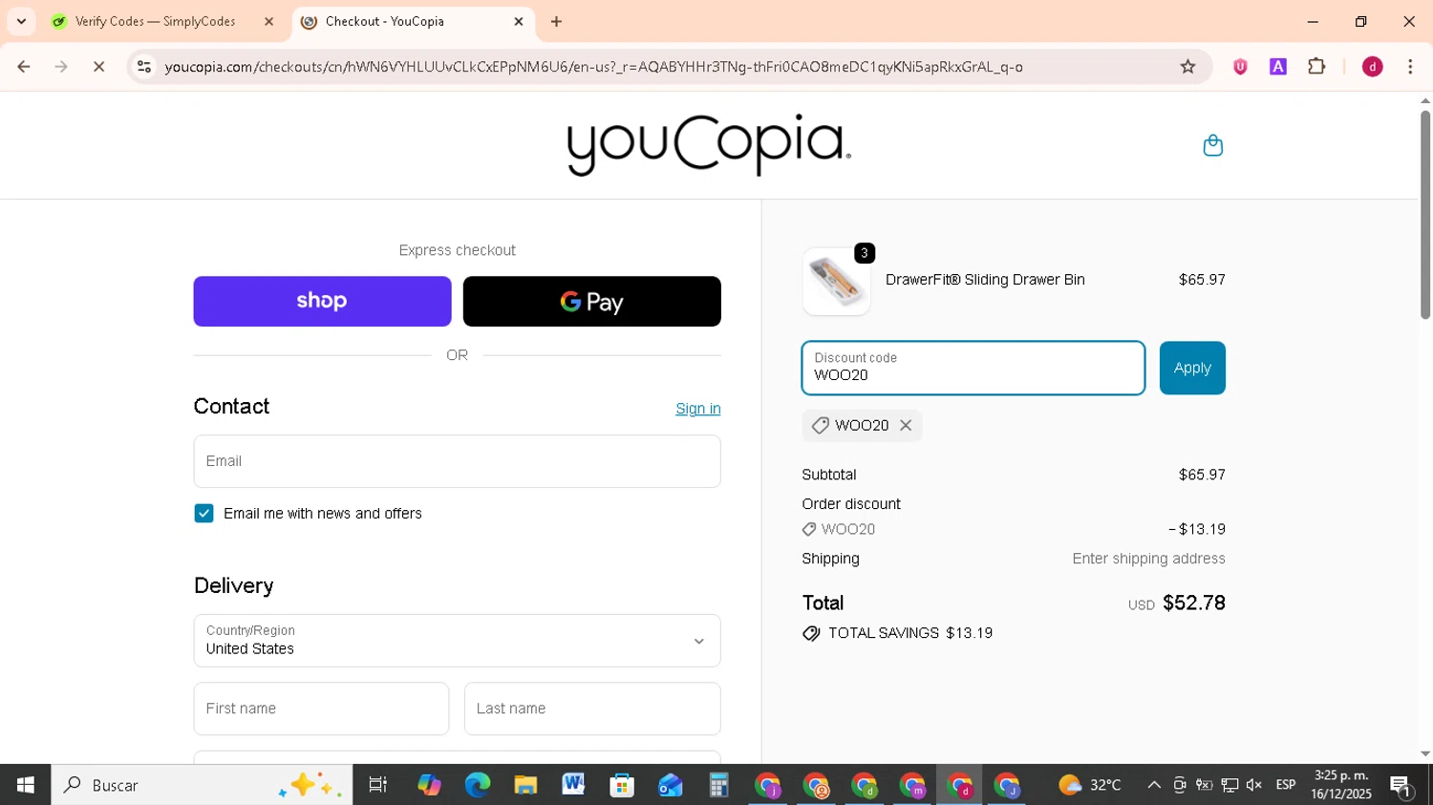This screenshot has height=805, width=1433.
Task: Go back to the previous page
Action: pyautogui.click(x=24, y=67)
